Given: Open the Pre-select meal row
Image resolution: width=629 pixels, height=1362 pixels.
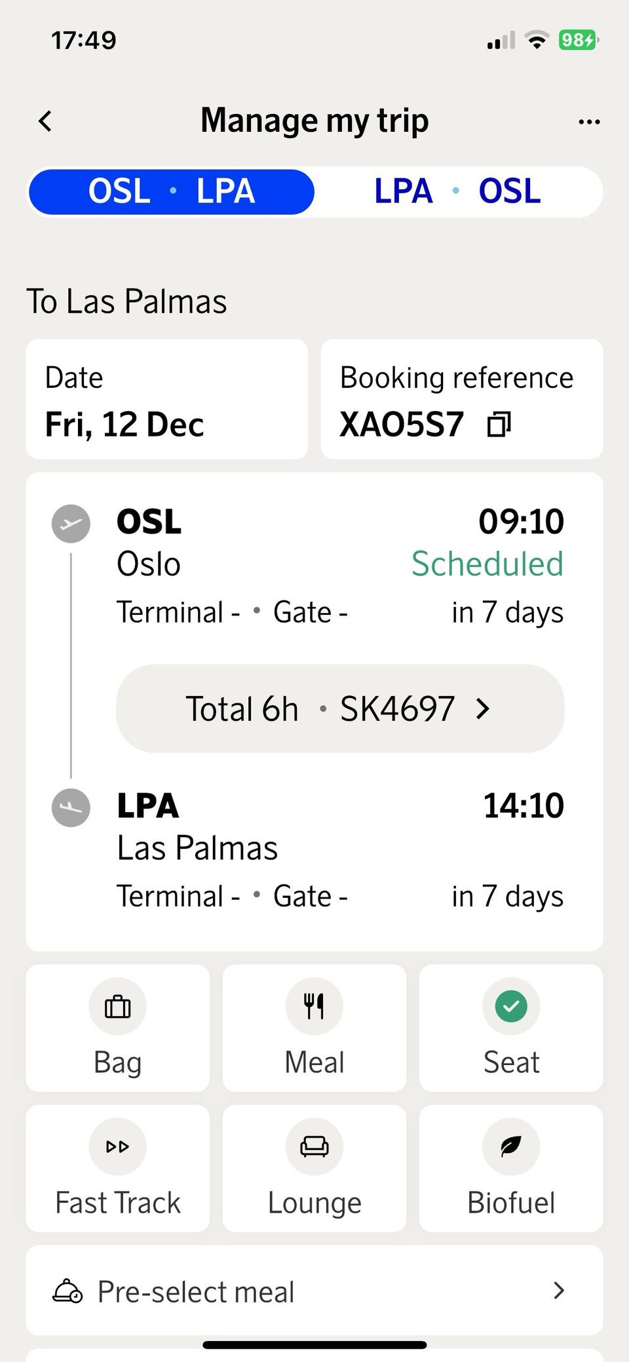Looking at the screenshot, I should pyautogui.click(x=314, y=1291).
